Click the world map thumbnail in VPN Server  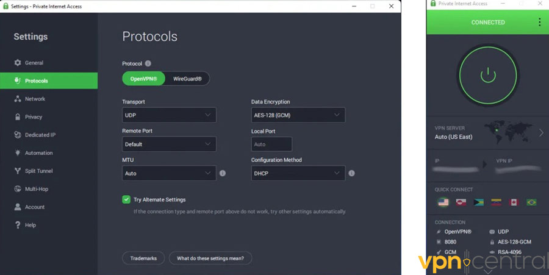pyautogui.click(x=508, y=132)
